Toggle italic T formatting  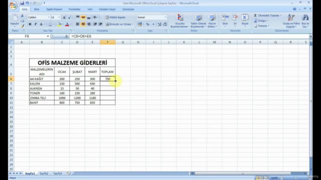[36, 24]
